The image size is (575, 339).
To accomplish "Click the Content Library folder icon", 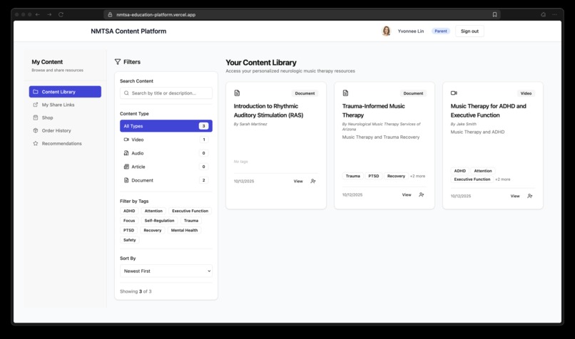I will pos(36,92).
